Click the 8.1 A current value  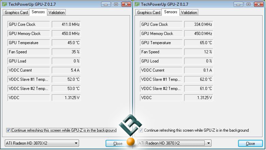coord(199,70)
